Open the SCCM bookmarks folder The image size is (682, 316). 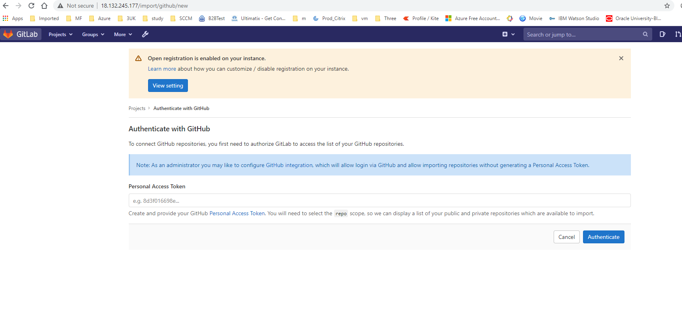click(181, 18)
